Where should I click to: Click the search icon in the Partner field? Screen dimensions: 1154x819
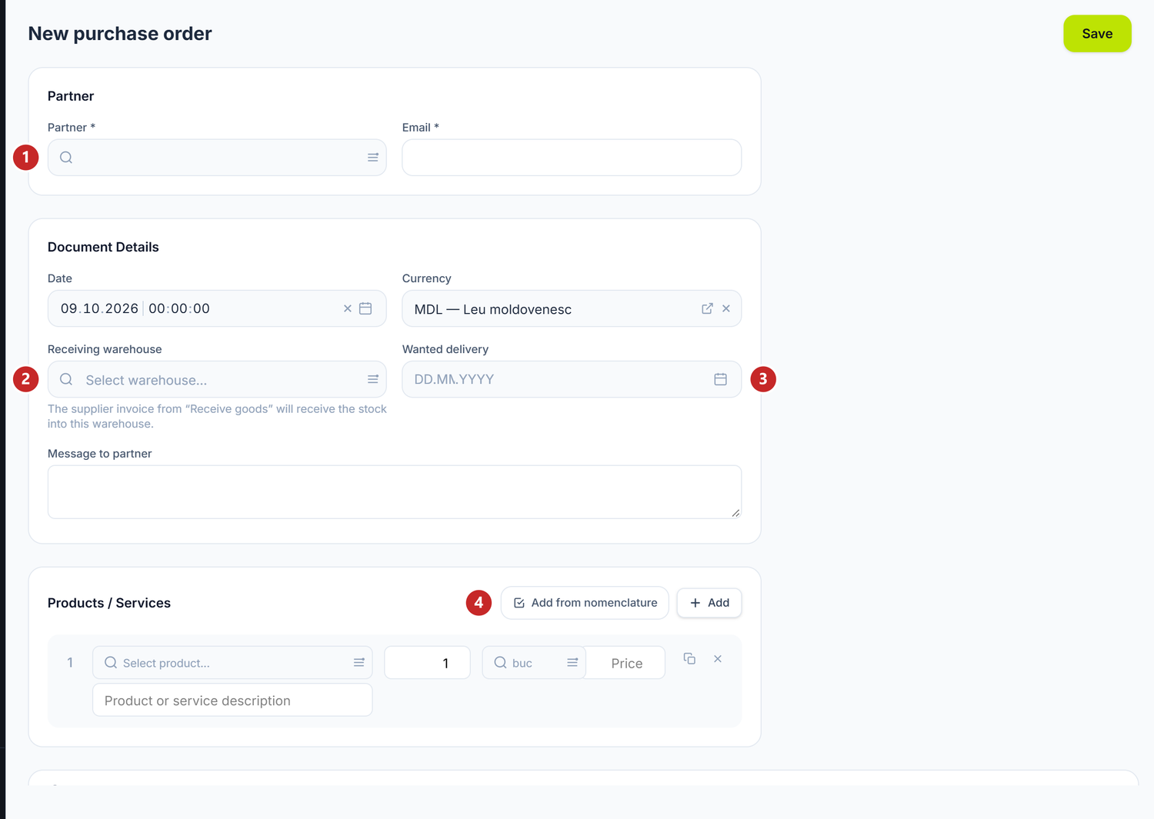[x=66, y=158]
